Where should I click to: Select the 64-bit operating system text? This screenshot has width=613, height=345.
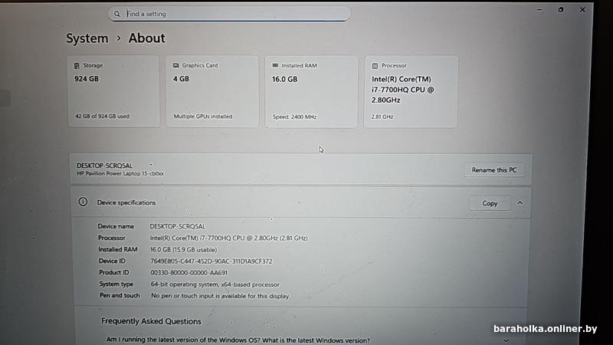pyautogui.click(x=215, y=284)
